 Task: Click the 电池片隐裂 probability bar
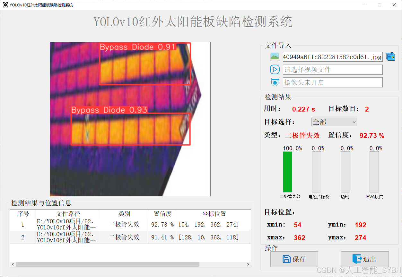tap(316, 172)
